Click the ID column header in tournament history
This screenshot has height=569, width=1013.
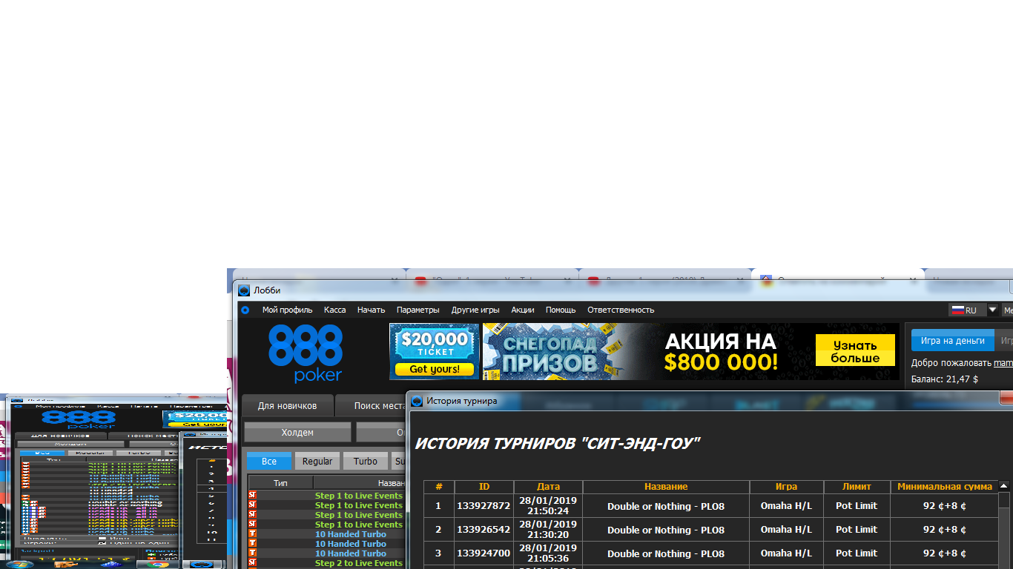click(484, 487)
